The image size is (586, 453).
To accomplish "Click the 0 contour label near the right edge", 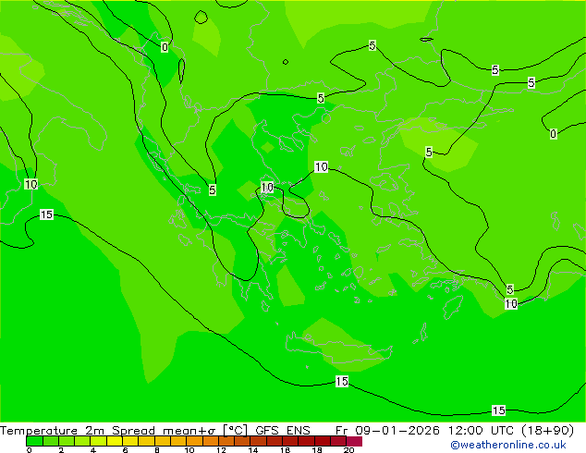I will tap(553, 133).
